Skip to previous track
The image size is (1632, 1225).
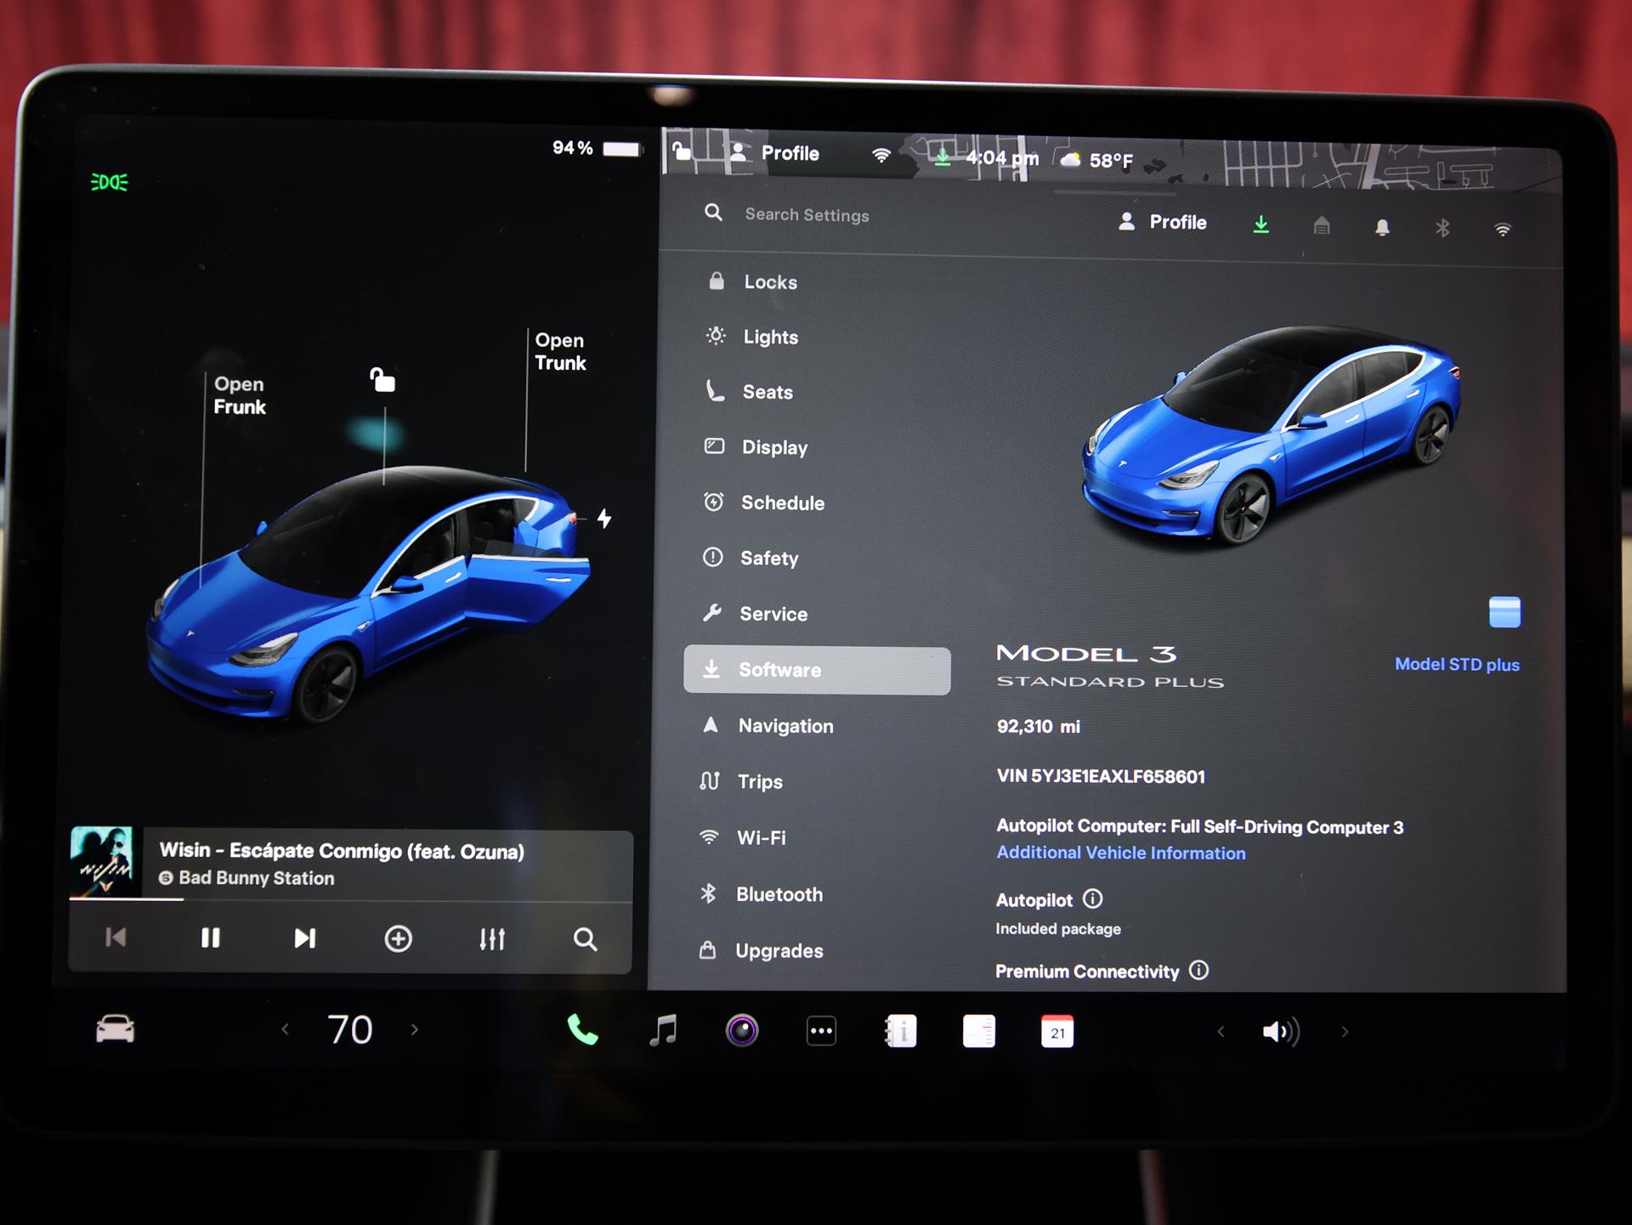(x=116, y=938)
